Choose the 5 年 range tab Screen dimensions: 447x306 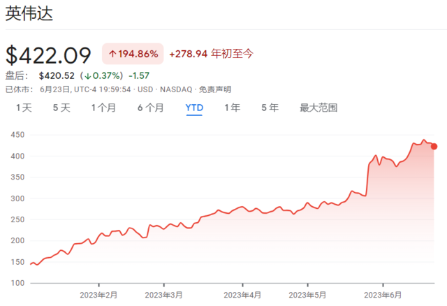[270, 108]
